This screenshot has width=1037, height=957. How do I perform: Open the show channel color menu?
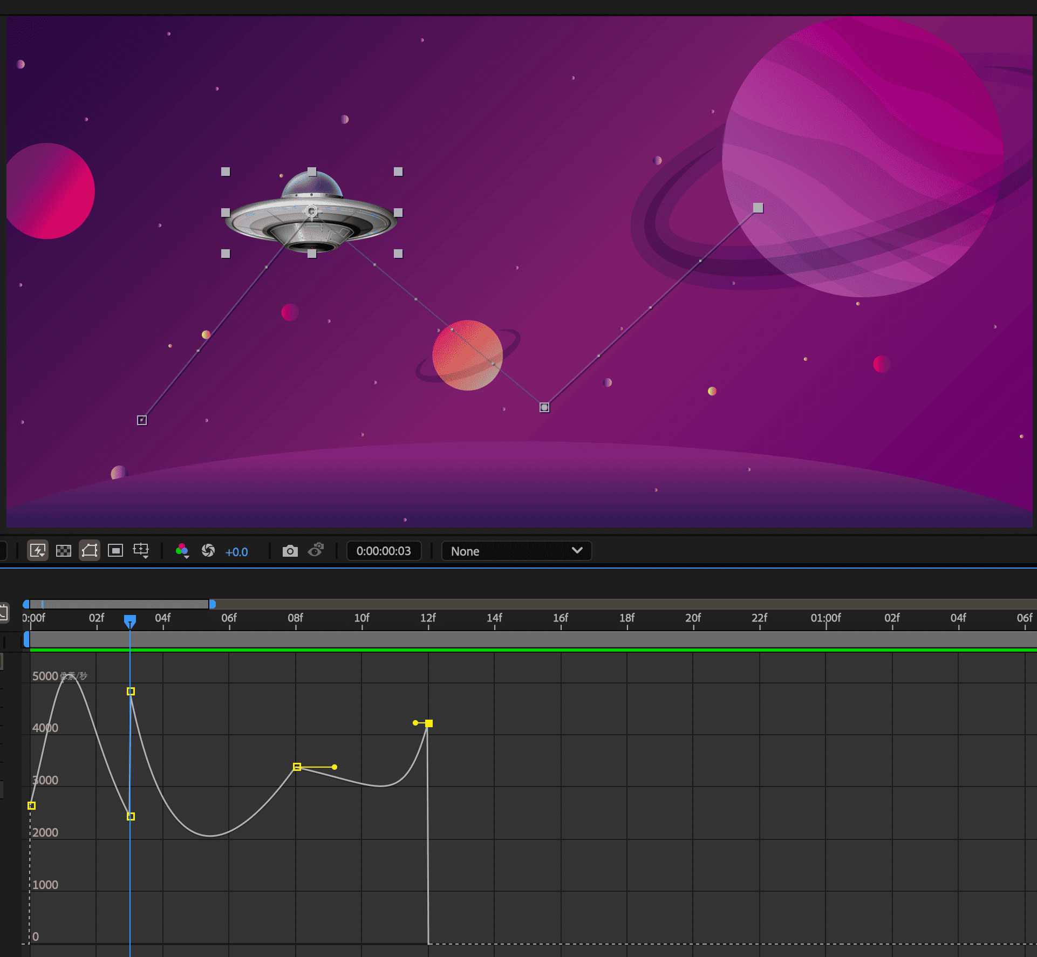182,551
